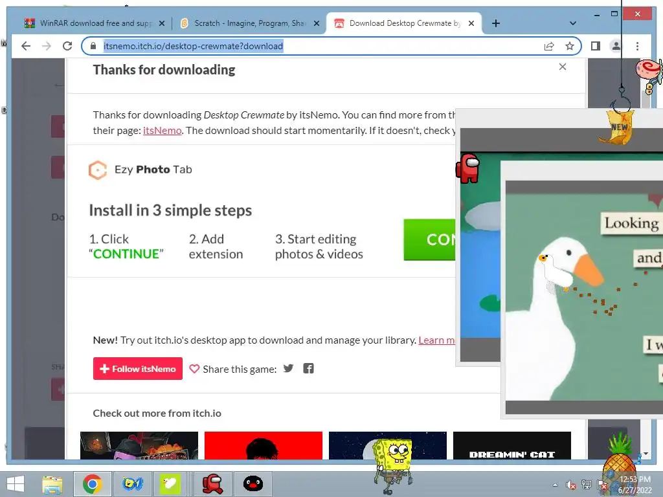The image size is (663, 497).
Task: Open the Pingu penguin taskbar app
Action: (x=253, y=484)
